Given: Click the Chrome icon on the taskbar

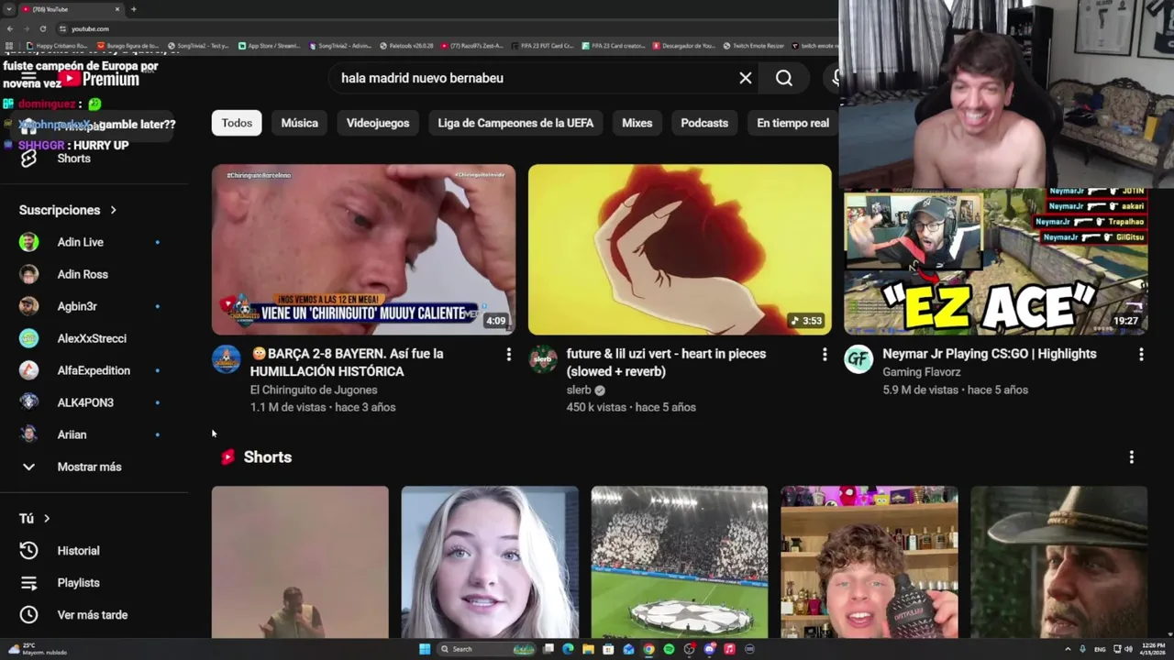Looking at the screenshot, I should coord(648,649).
